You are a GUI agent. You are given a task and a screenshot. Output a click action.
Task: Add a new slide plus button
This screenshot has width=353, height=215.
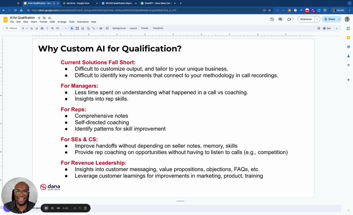[x=23, y=28]
